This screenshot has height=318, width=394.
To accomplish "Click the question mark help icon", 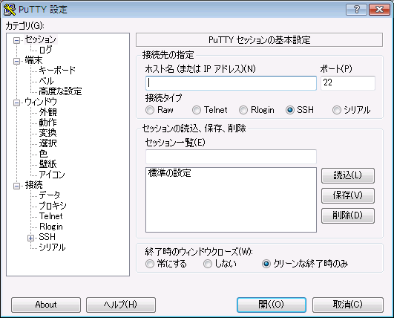I will pyautogui.click(x=356, y=10).
